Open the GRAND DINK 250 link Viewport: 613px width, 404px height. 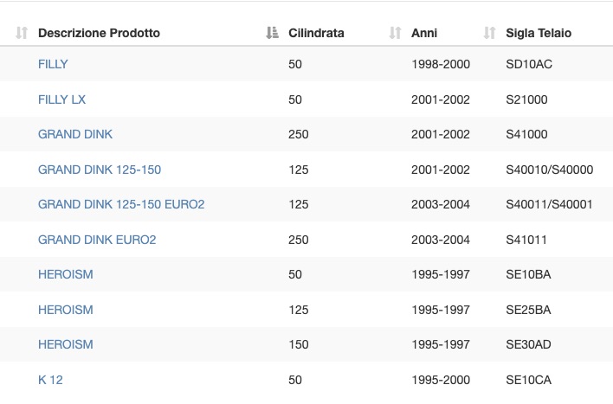click(x=75, y=134)
